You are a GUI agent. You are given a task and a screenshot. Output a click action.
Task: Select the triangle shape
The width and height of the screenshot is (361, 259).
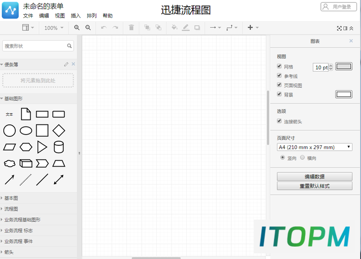point(42,147)
